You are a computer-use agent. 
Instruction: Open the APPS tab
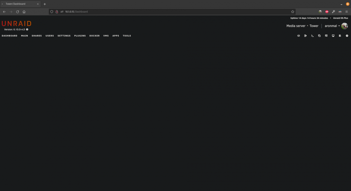(x=116, y=36)
